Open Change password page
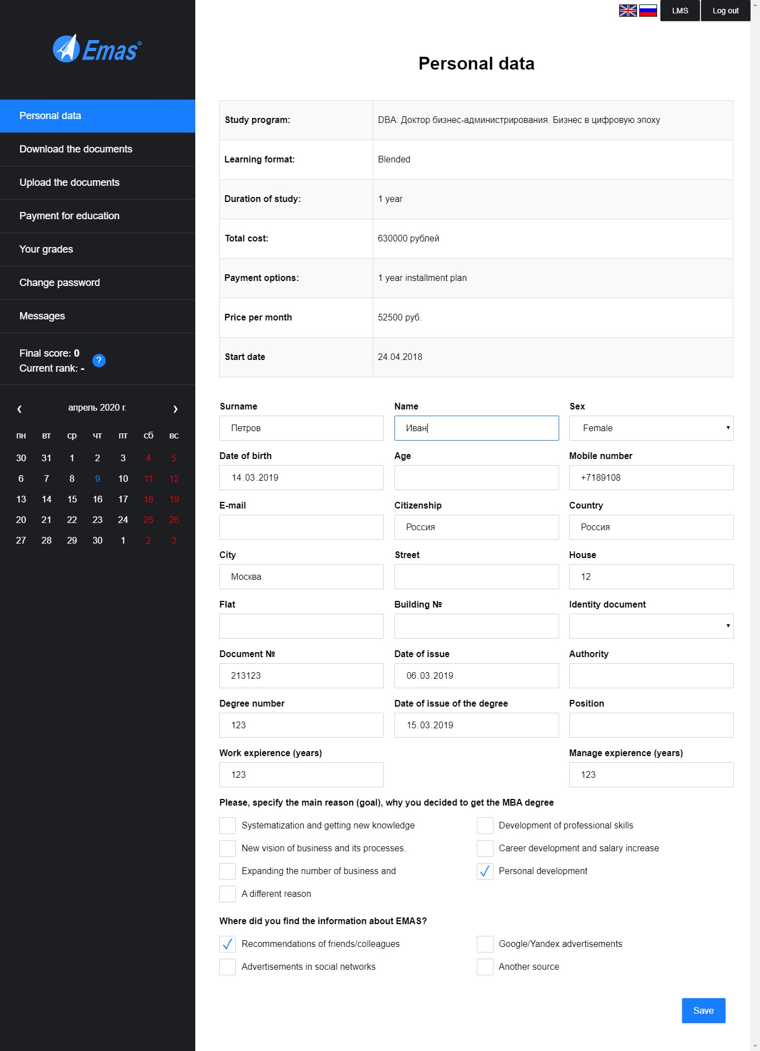Viewport: 760px width, 1051px height. tap(97, 283)
